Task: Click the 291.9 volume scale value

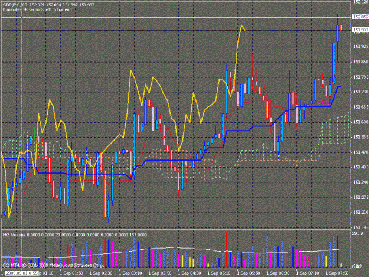Action: coord(357,233)
